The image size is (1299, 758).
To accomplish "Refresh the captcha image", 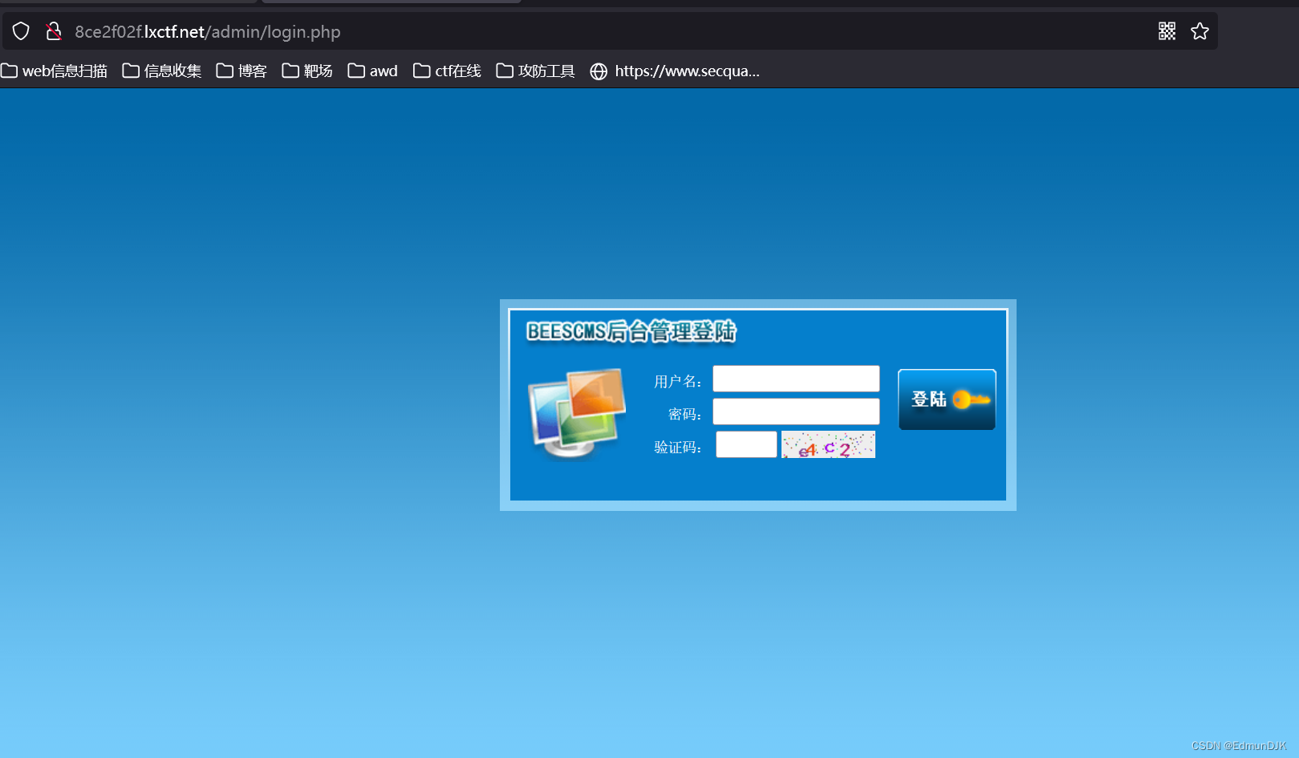I will pos(828,445).
